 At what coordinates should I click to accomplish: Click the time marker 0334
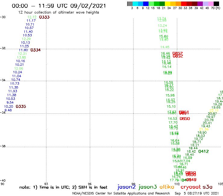[36, 50]
